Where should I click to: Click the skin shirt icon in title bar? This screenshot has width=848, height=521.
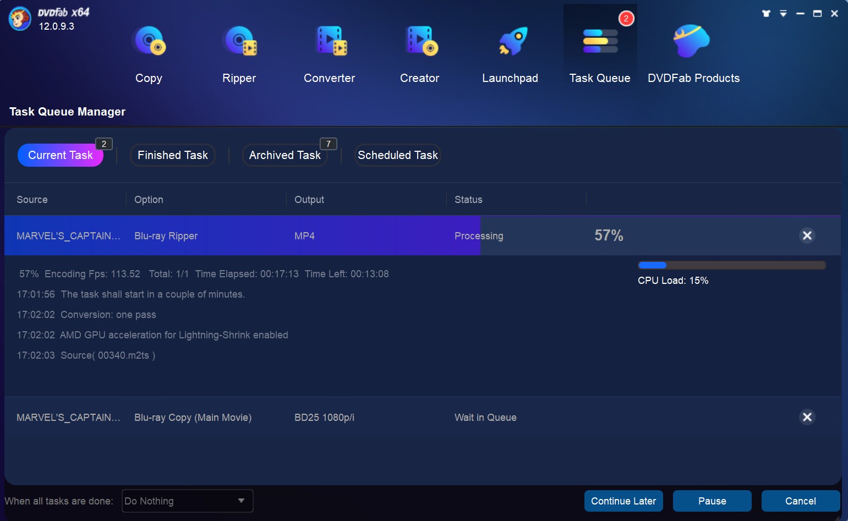click(766, 13)
